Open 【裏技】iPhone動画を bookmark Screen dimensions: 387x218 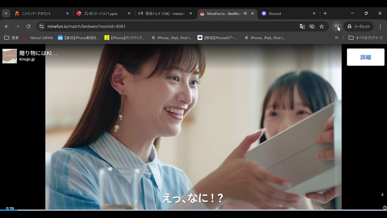(79, 38)
